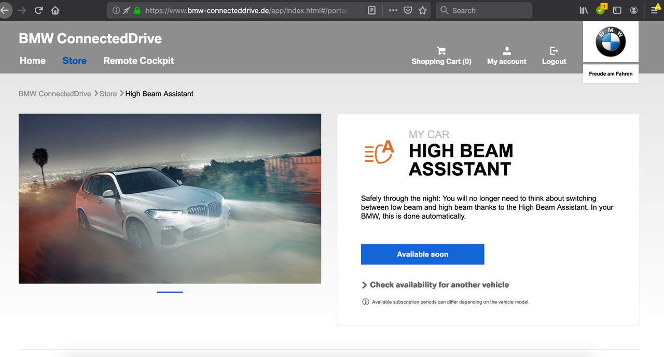Go to My account
This screenshot has height=357, width=664.
point(506,56)
